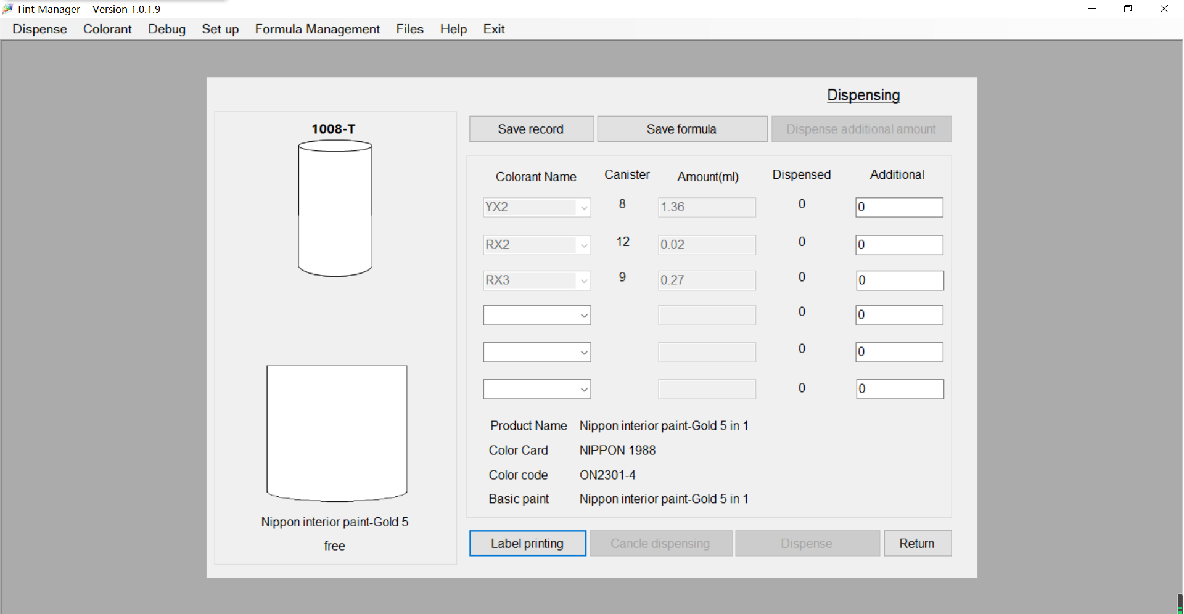Click the Basic paint value text
This screenshot has height=614, width=1184.
click(664, 499)
